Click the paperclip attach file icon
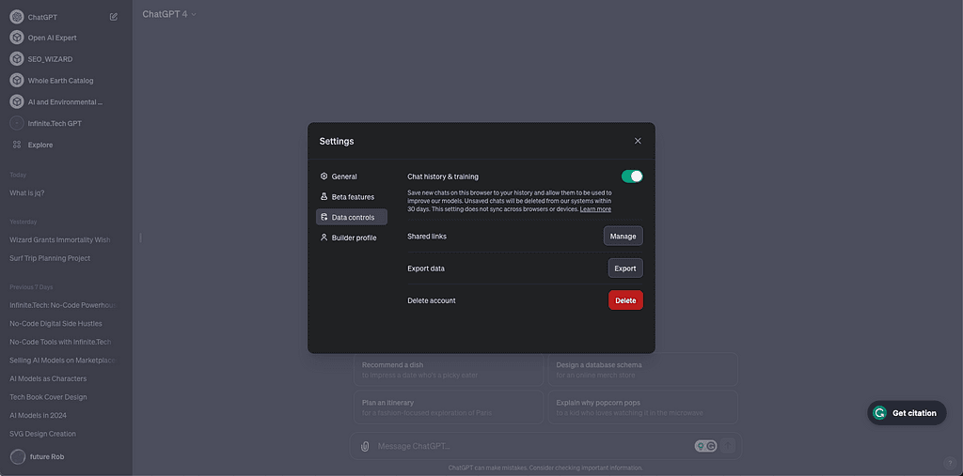 [x=365, y=446]
